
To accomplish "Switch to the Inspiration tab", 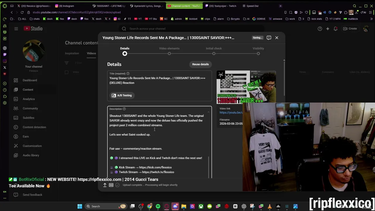I will (x=72, y=53).
